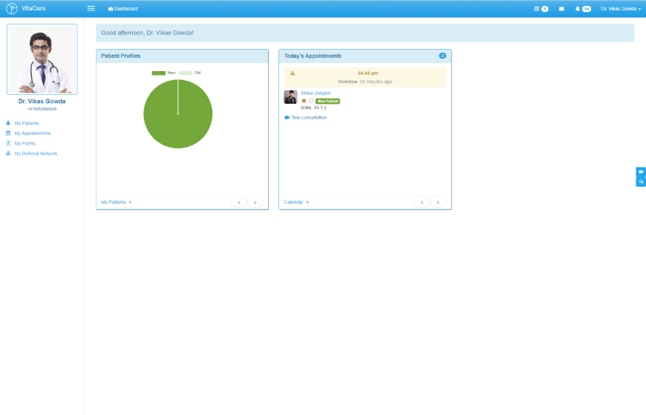Screen dimensions: 646x415
Task: Open the messages envelope icon
Action: click(x=561, y=9)
